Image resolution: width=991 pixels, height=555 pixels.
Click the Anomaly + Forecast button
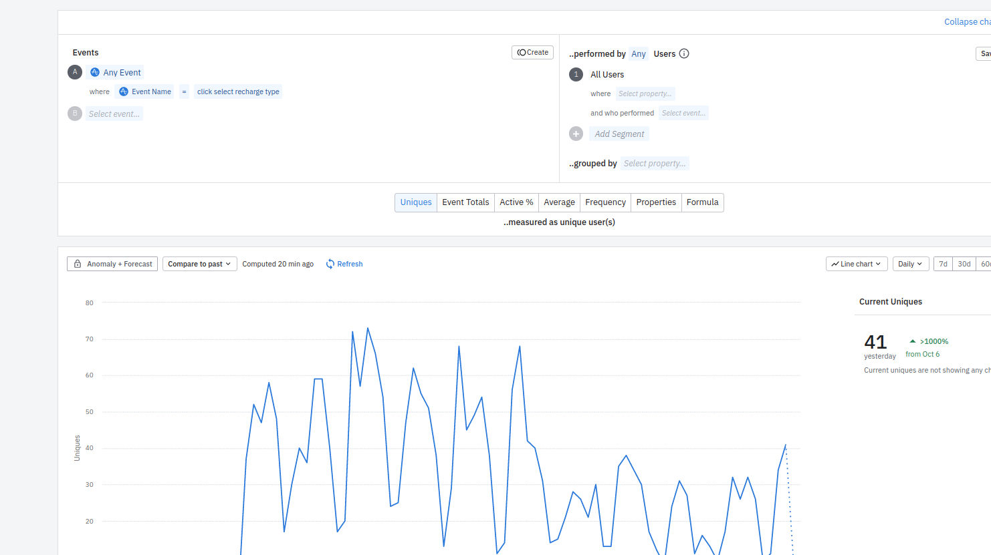(x=112, y=264)
